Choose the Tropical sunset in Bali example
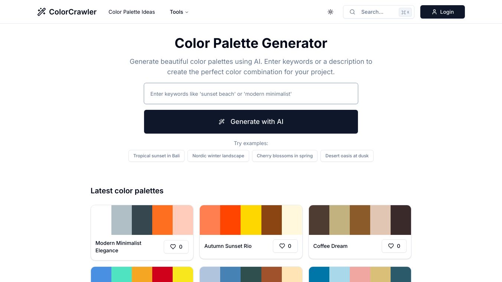Image resolution: width=502 pixels, height=282 pixels. (x=156, y=156)
